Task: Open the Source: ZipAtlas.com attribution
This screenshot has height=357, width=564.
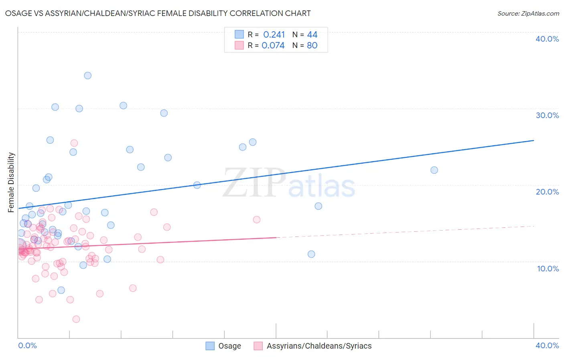Action: [528, 13]
